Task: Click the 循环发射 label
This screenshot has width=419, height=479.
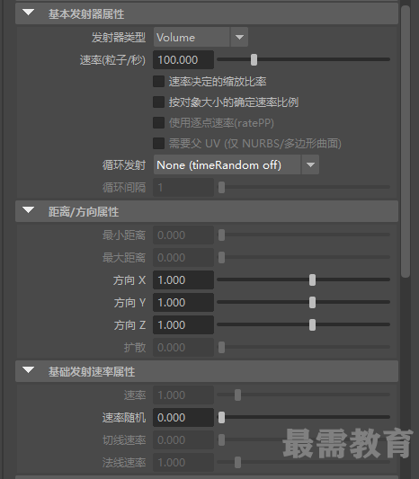Action: coord(124,165)
